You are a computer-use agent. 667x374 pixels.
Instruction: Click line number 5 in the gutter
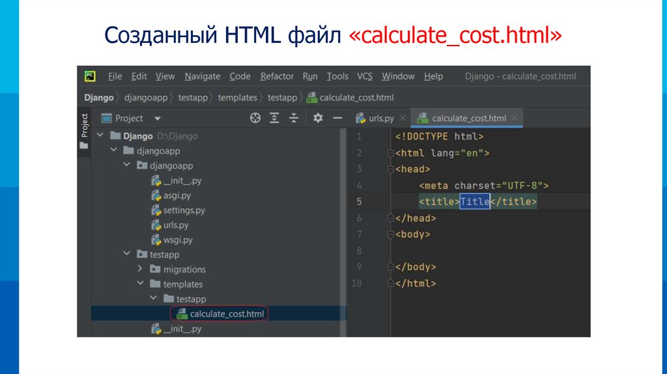pyautogui.click(x=359, y=202)
